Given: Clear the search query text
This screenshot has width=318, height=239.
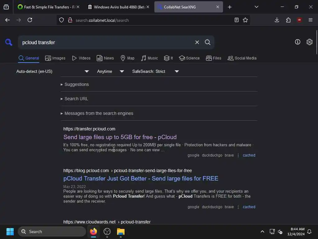Looking at the screenshot, I should point(197,42).
